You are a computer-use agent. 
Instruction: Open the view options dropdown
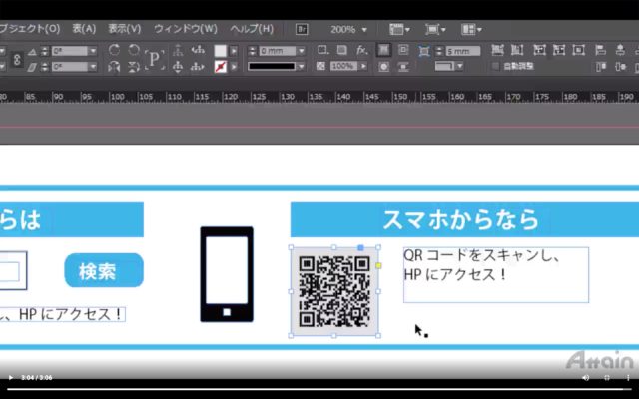(399, 29)
